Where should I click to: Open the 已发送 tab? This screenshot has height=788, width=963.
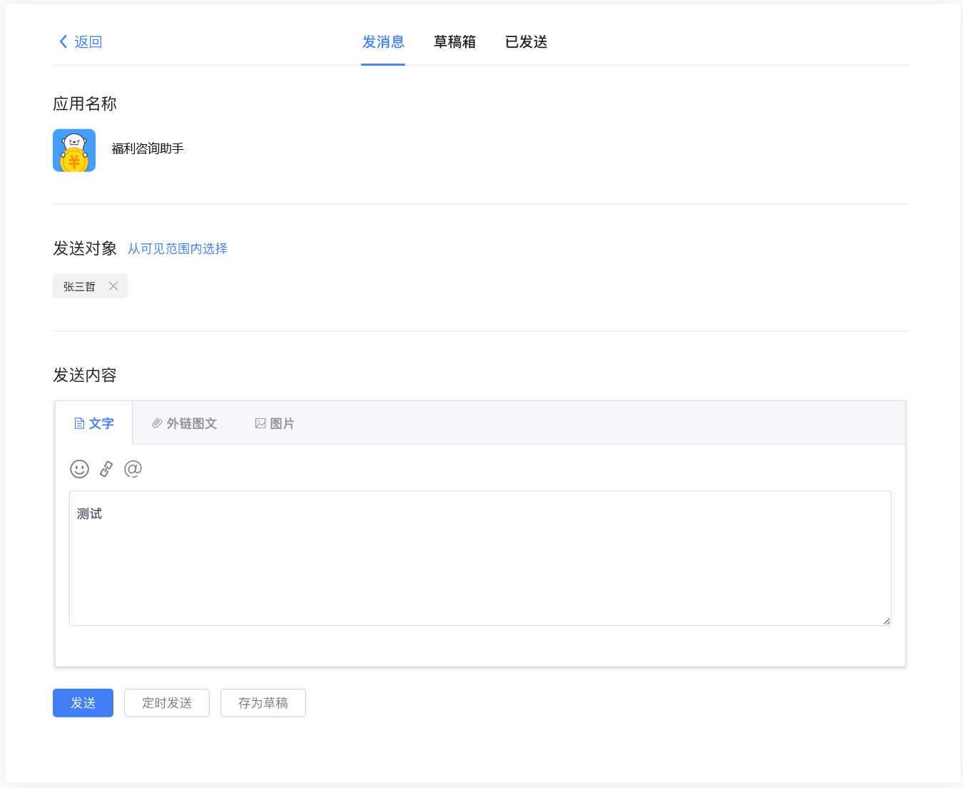(x=526, y=41)
